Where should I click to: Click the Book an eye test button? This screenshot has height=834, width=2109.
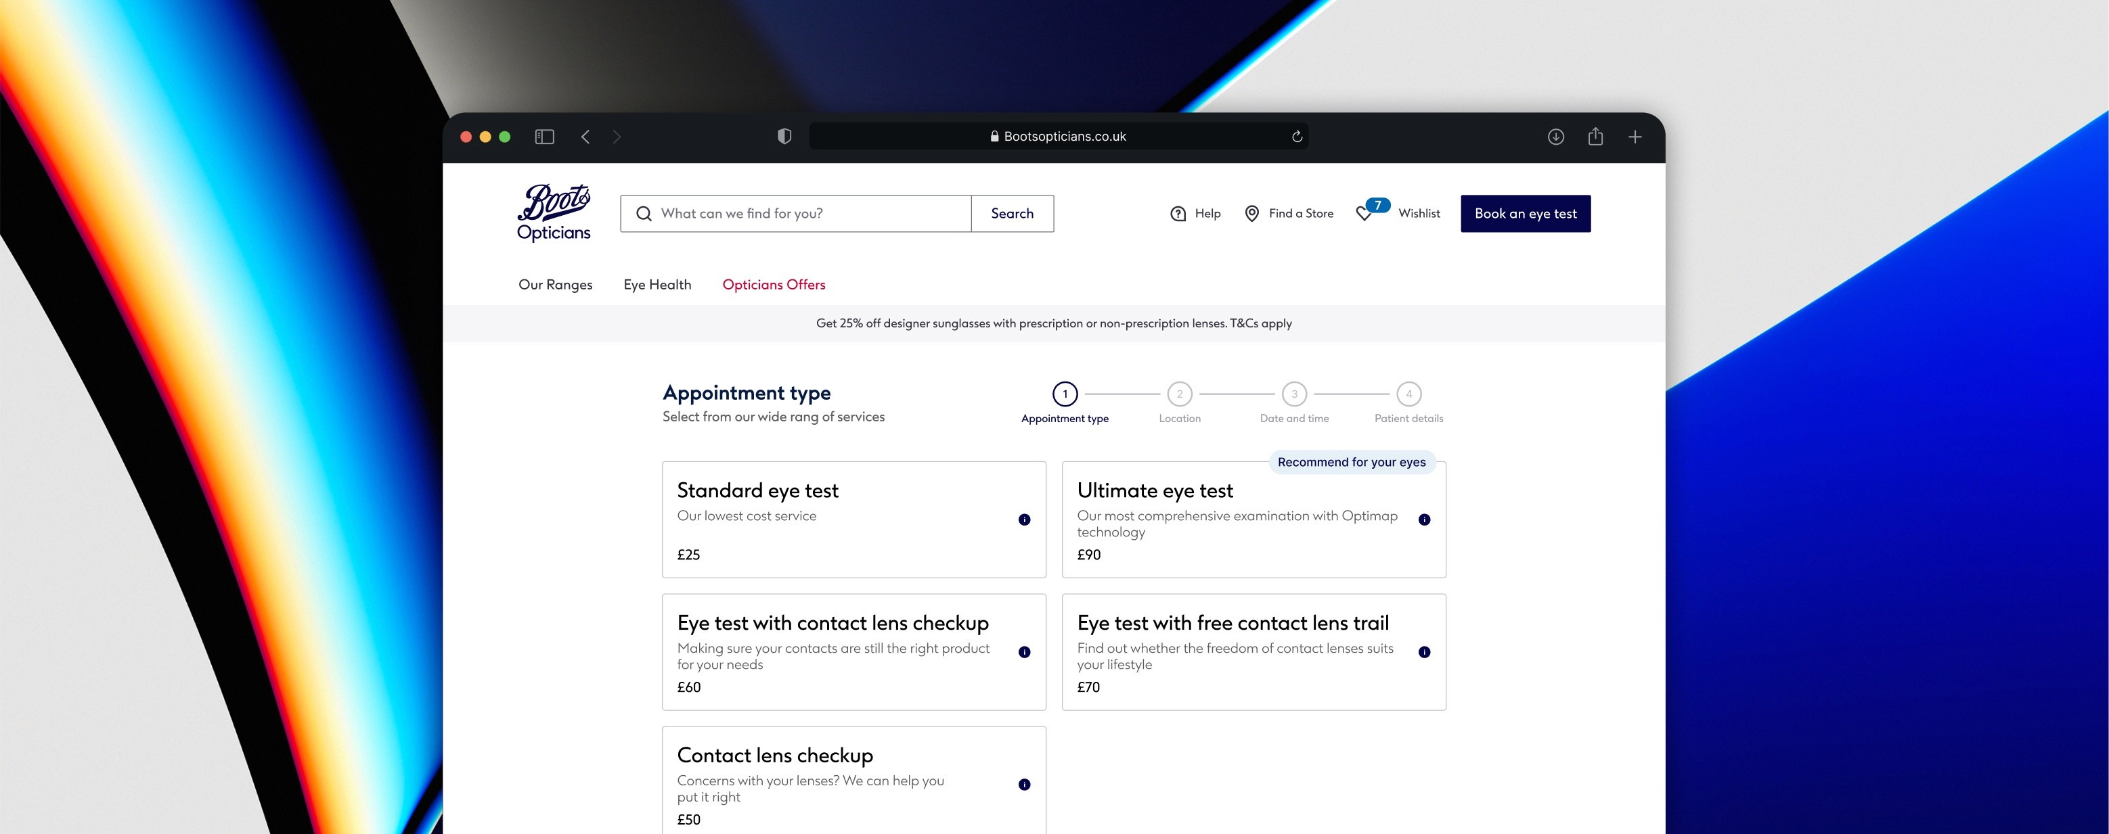1526,214
